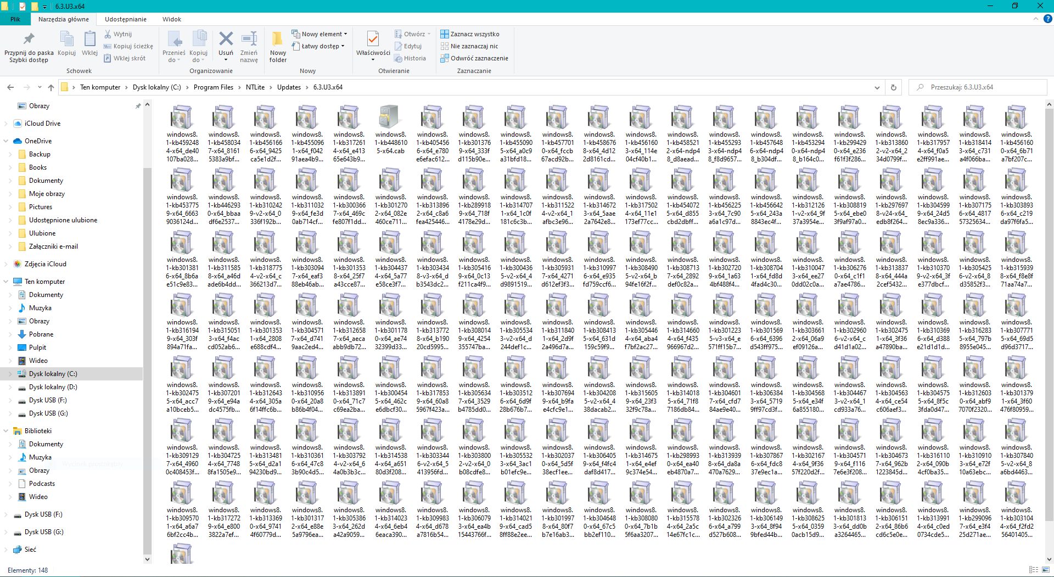Open the Przenieś do dropdown

tap(174, 46)
